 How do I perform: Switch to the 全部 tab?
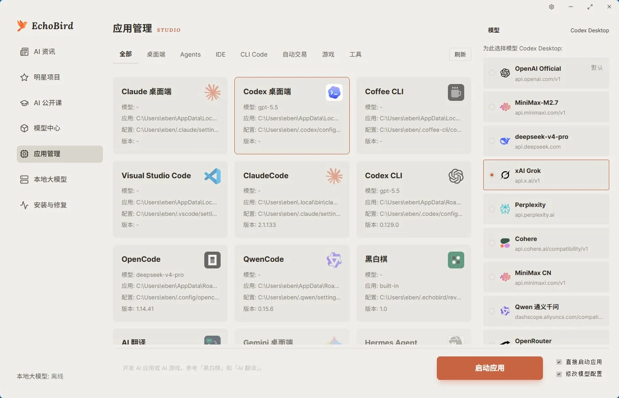click(126, 54)
